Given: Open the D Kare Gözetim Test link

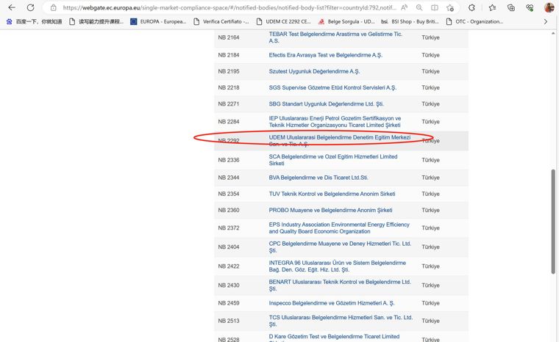Looking at the screenshot, I should [x=334, y=337].
